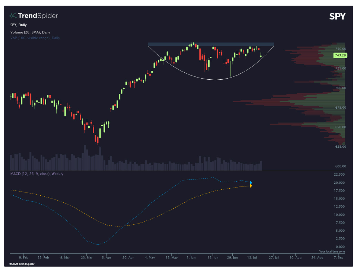Open the MACD (12, 26, 9, close) Weekly label
This screenshot has width=354, height=274.
[x=37, y=174]
